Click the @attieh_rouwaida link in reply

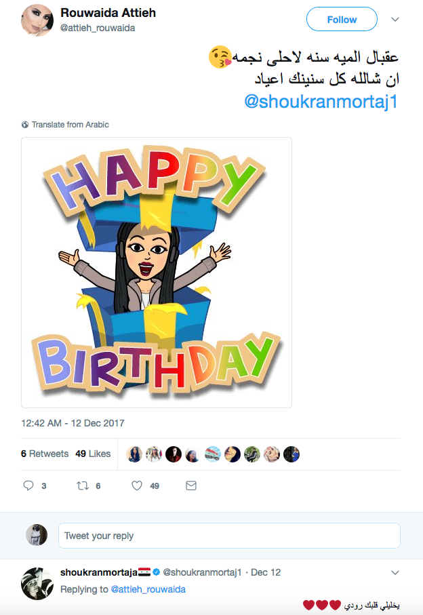point(148,589)
